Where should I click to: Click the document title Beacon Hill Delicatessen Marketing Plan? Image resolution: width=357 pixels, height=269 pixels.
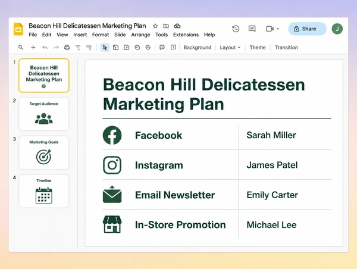[x=87, y=26]
